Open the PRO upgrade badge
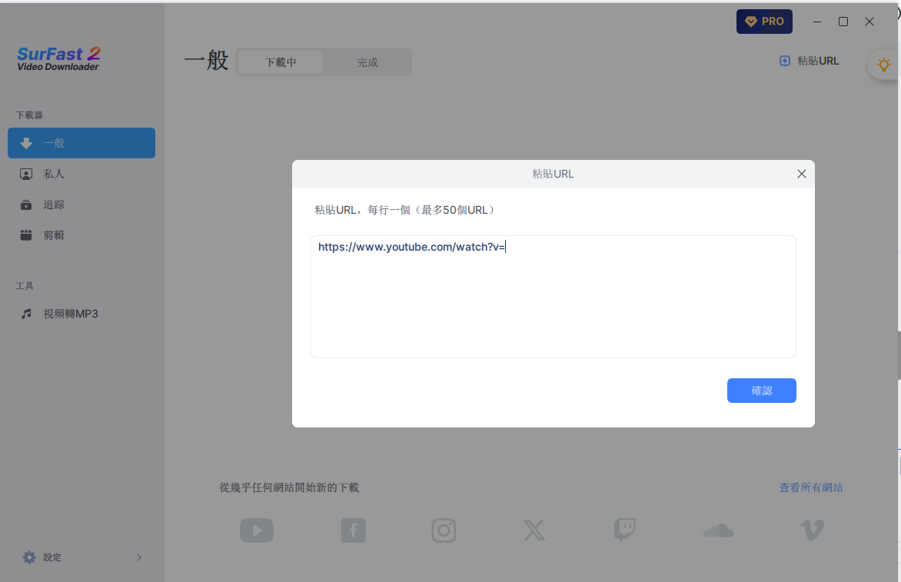 coord(764,22)
